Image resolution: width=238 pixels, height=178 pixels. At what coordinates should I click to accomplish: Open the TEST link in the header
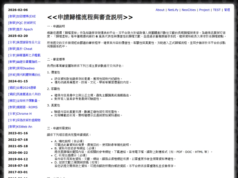[x=216, y=10]
